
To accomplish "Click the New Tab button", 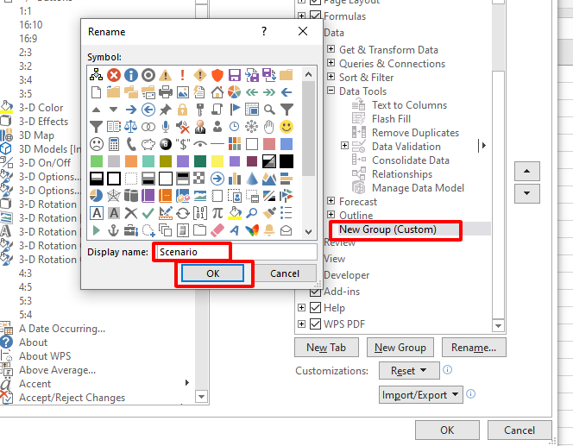I will pos(326,348).
